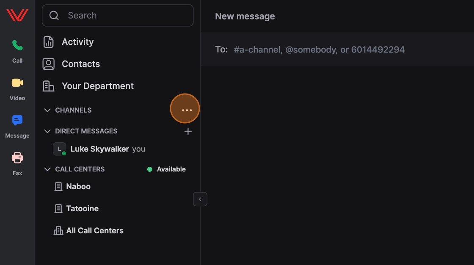Open the Fax printer icon
Screen dimensions: 474x265
[x=17, y=158]
